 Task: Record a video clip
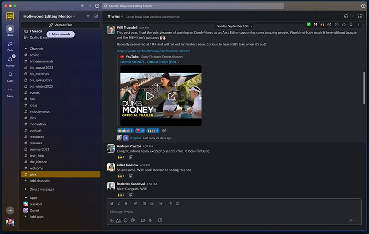tap(143, 220)
